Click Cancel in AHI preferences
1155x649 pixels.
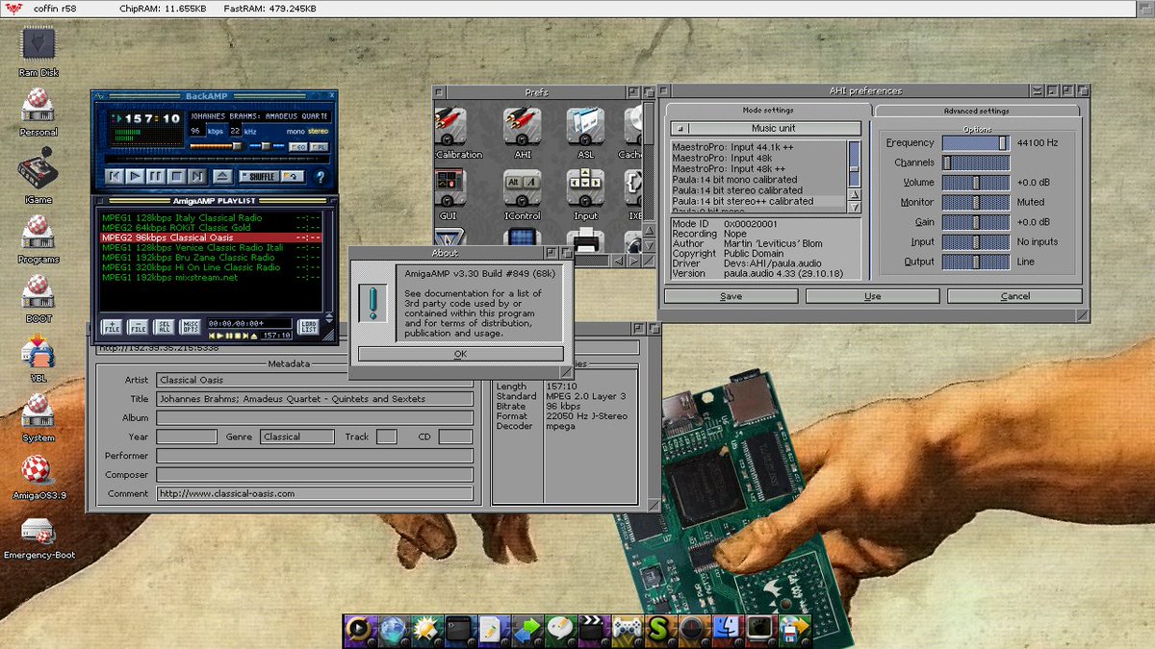click(1014, 296)
